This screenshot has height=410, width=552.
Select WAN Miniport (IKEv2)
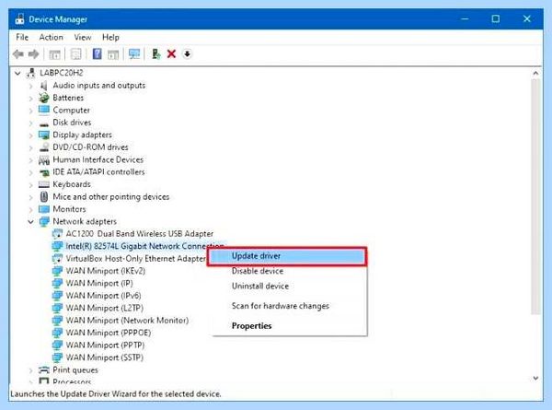pyautogui.click(x=105, y=271)
